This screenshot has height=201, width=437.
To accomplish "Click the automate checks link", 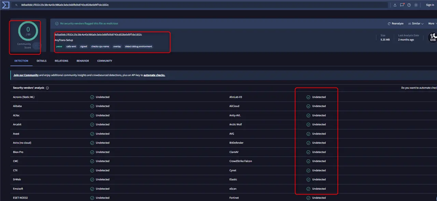I will click(x=154, y=75).
